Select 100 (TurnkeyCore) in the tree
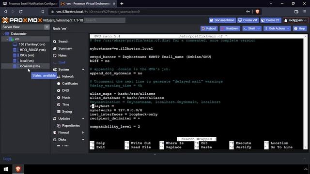 tap(32, 44)
